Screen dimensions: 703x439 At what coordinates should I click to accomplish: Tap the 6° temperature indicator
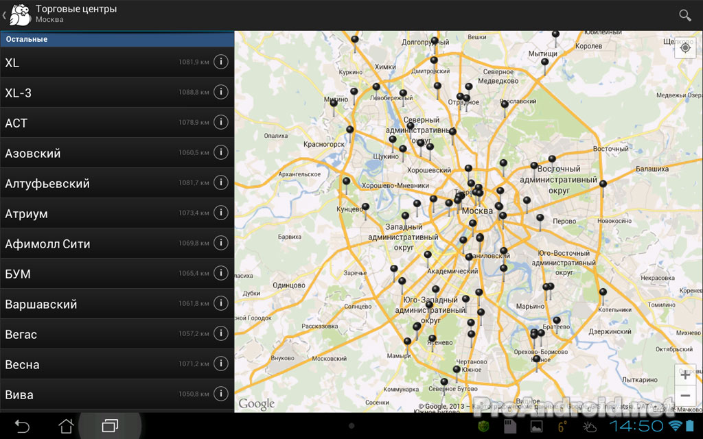coord(562,426)
